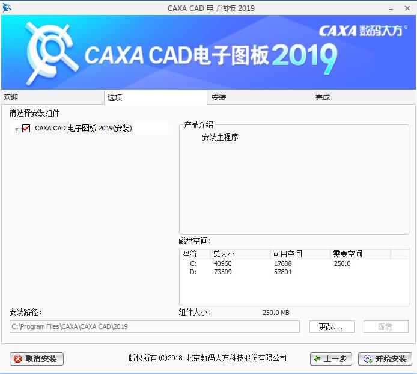
Task: Click the 73509 total size value
Action: pos(222,272)
